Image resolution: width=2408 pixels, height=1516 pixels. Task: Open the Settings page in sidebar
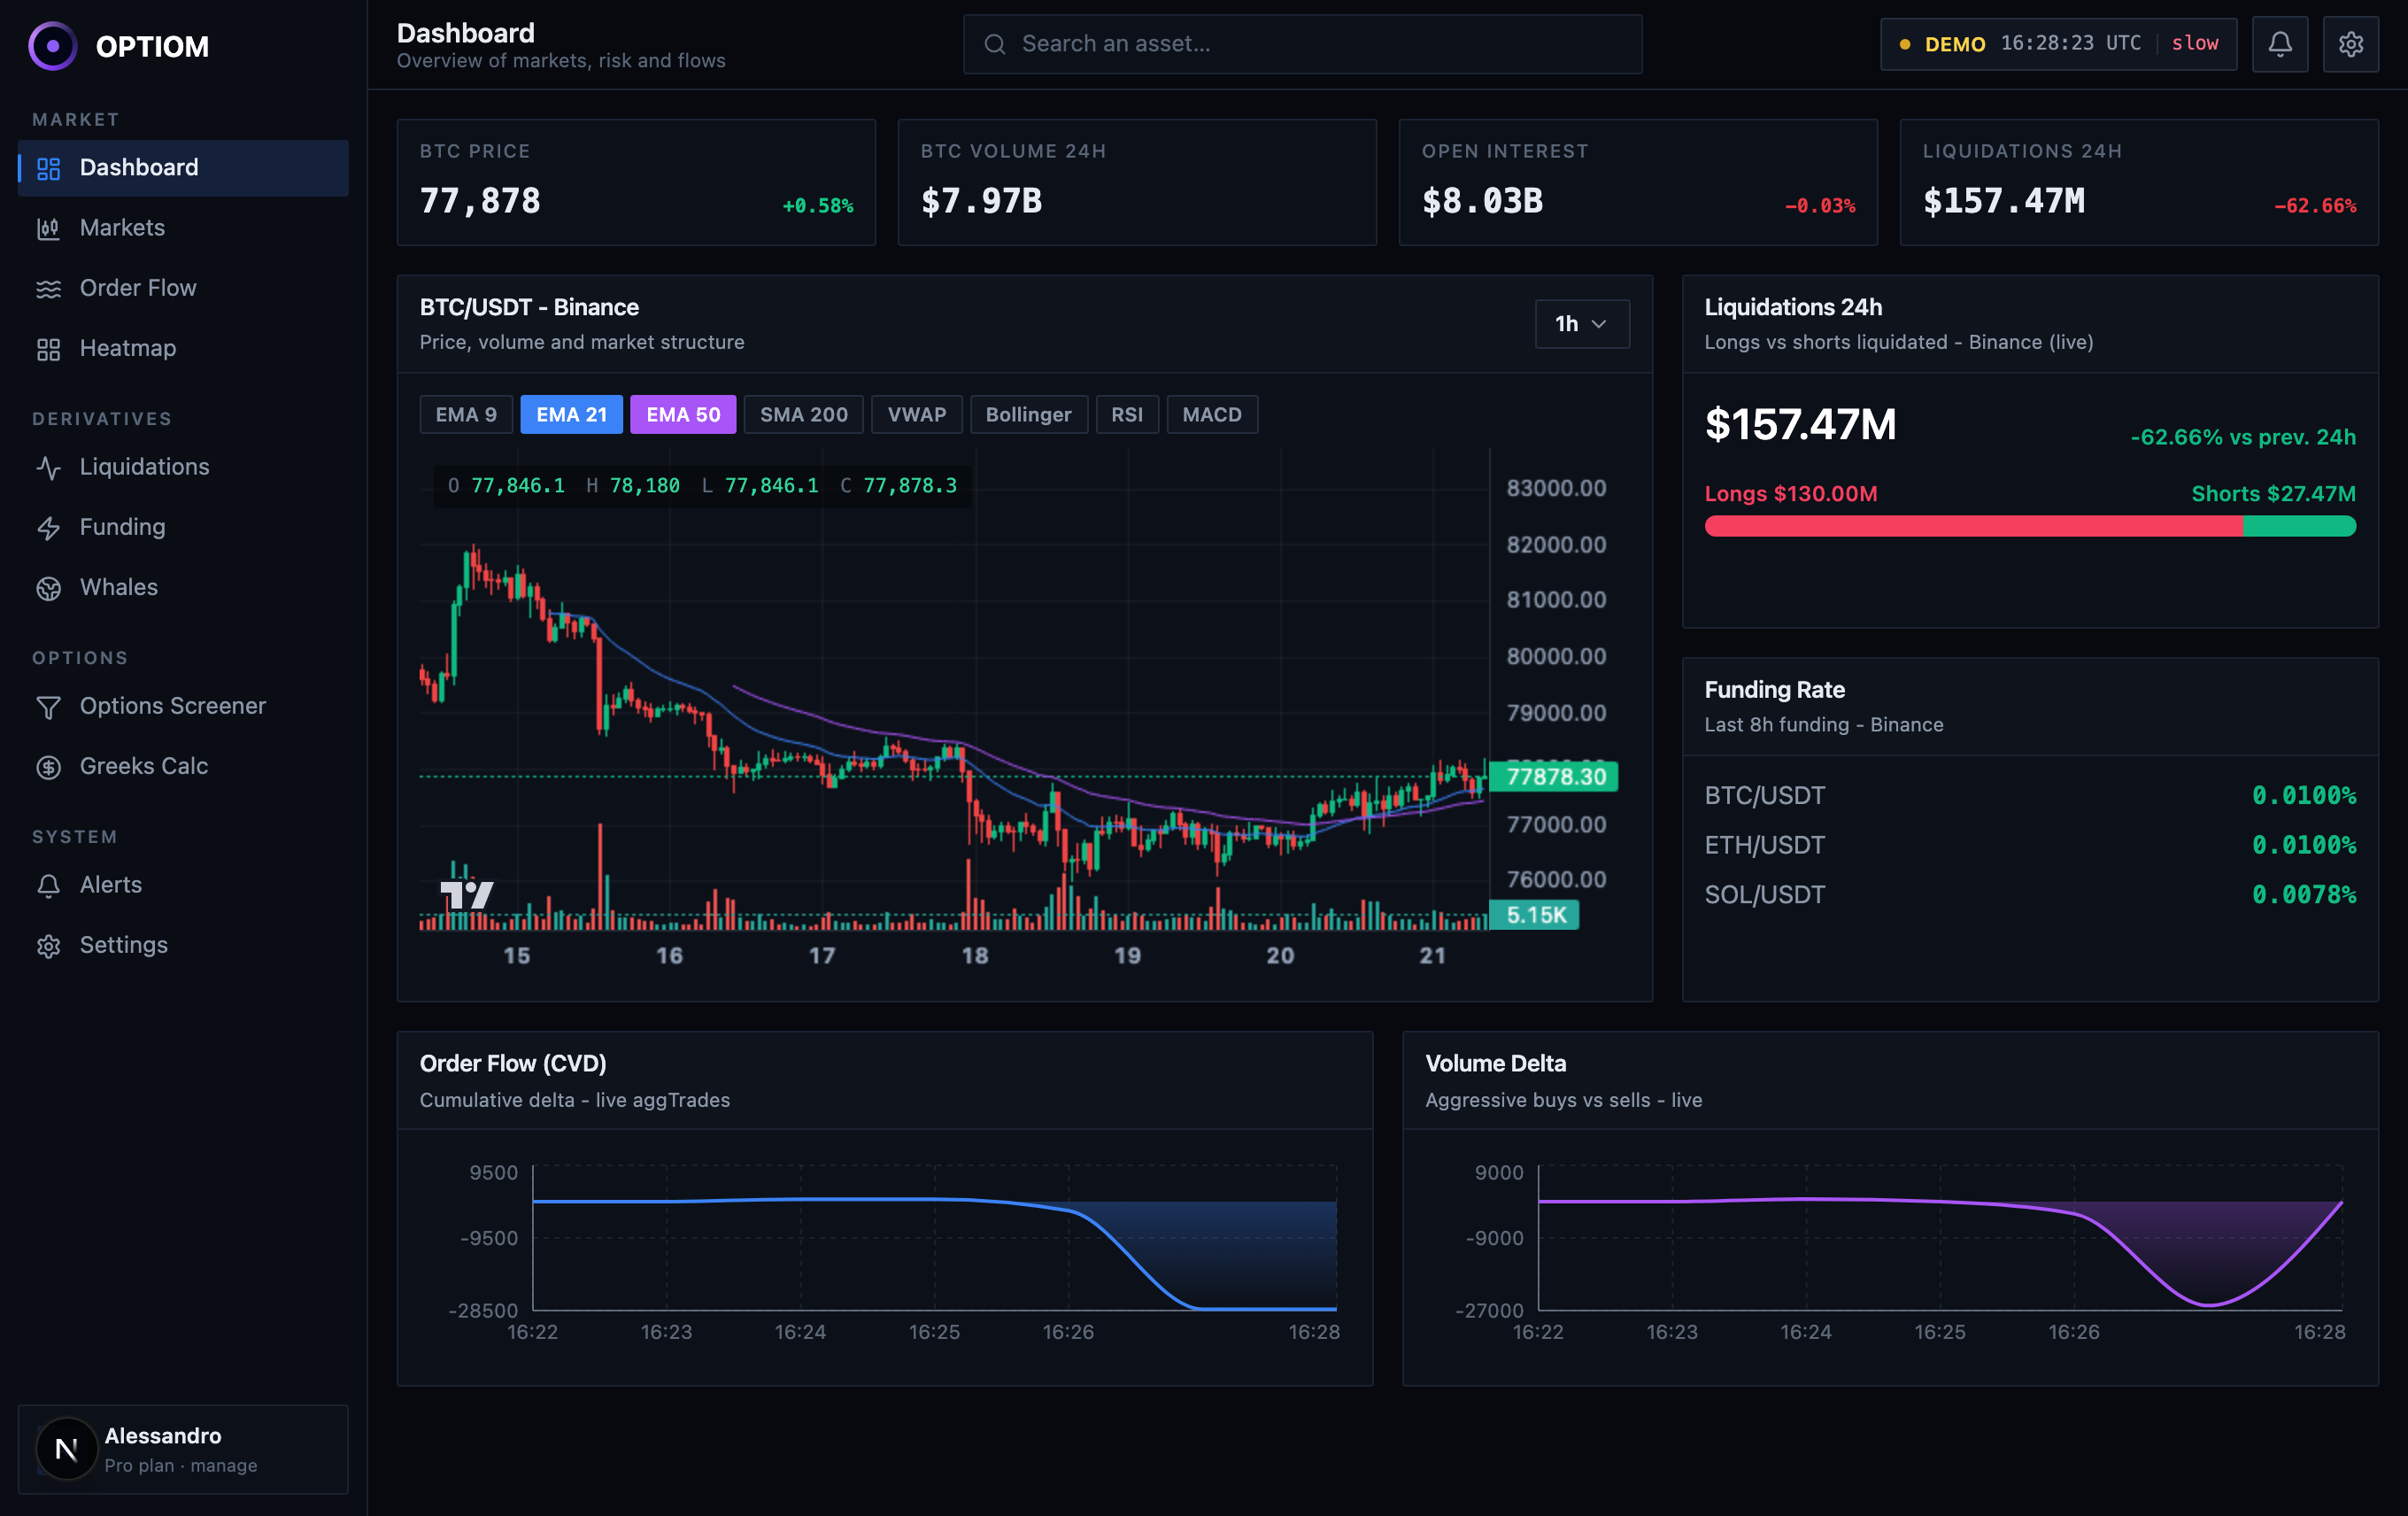[183, 946]
